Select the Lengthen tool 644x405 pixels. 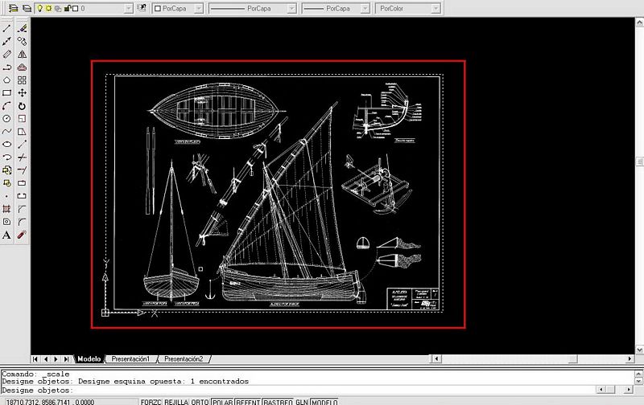pyautogui.click(x=22, y=145)
